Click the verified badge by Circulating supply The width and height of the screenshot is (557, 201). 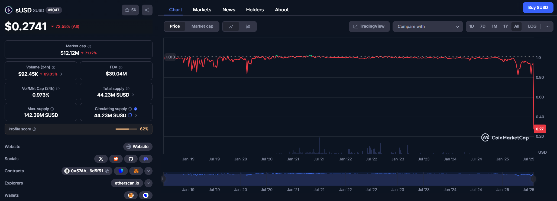click(136, 109)
